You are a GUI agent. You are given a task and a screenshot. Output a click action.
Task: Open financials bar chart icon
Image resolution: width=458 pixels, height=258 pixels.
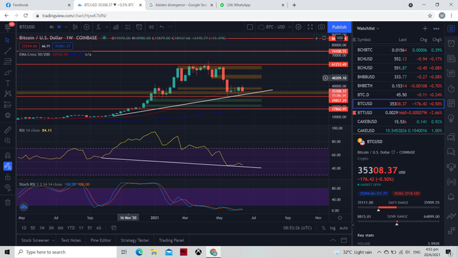coord(116,27)
